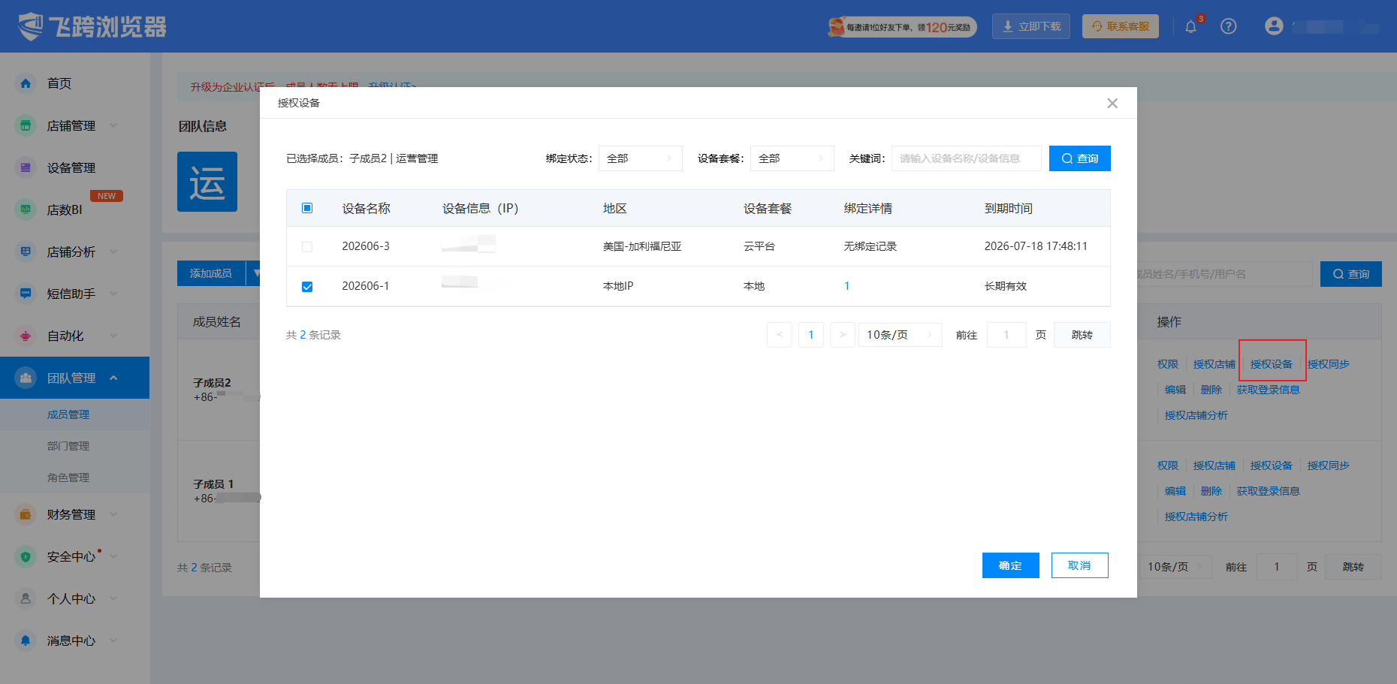The width and height of the screenshot is (1397, 684).
Task: Click 授权设备 link for 子成员 1
Action: point(1271,466)
